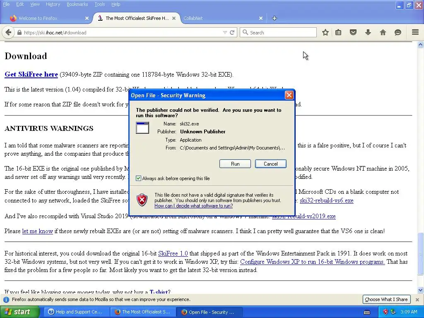
Task: Click the info icon on the notification bar
Action: click(6, 300)
